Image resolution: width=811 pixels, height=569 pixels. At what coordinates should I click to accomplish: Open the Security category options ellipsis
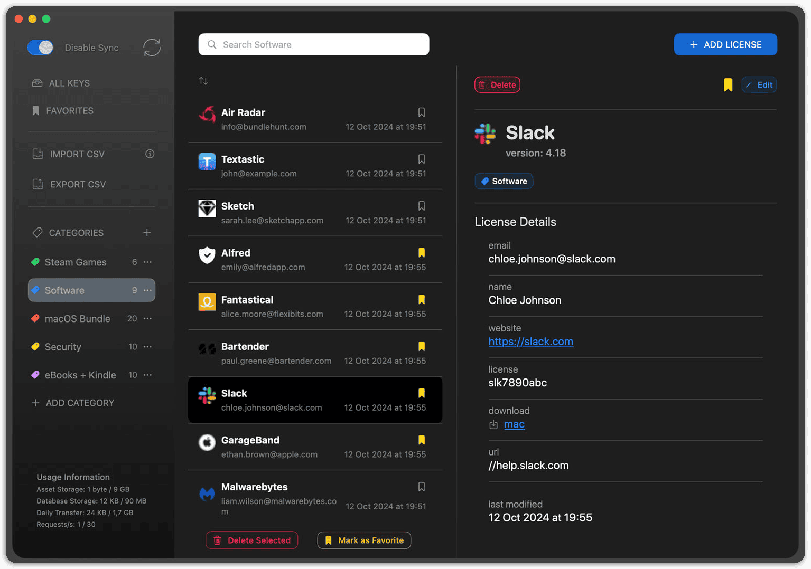(x=148, y=347)
